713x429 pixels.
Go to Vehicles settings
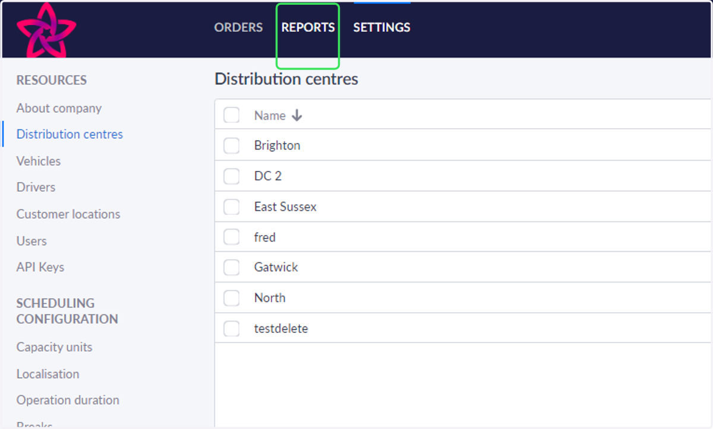[39, 161]
